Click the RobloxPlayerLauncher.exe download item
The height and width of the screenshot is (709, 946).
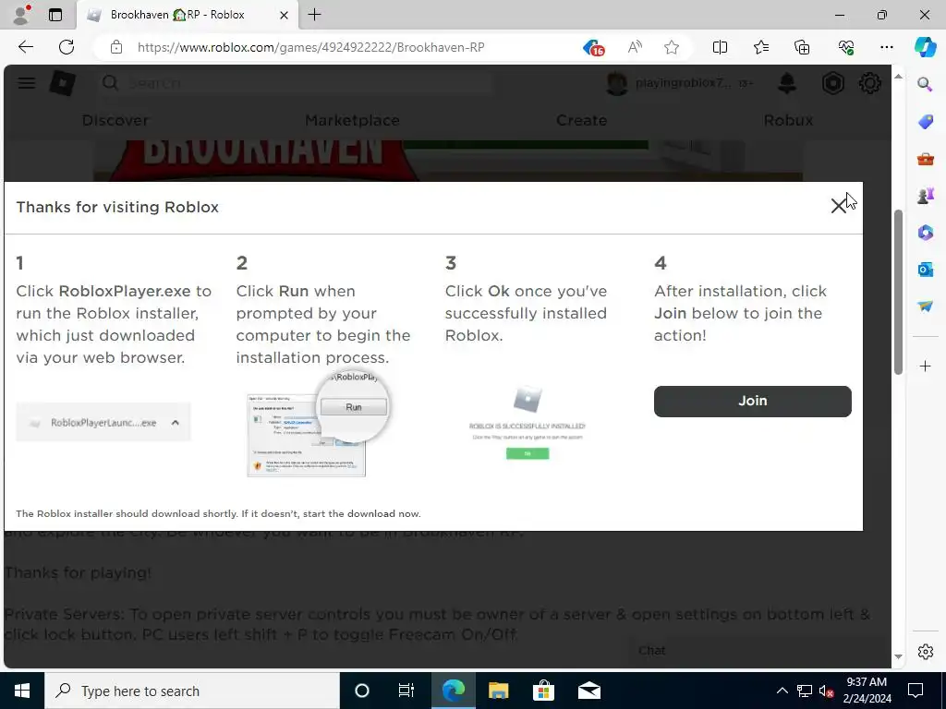pyautogui.click(x=103, y=423)
